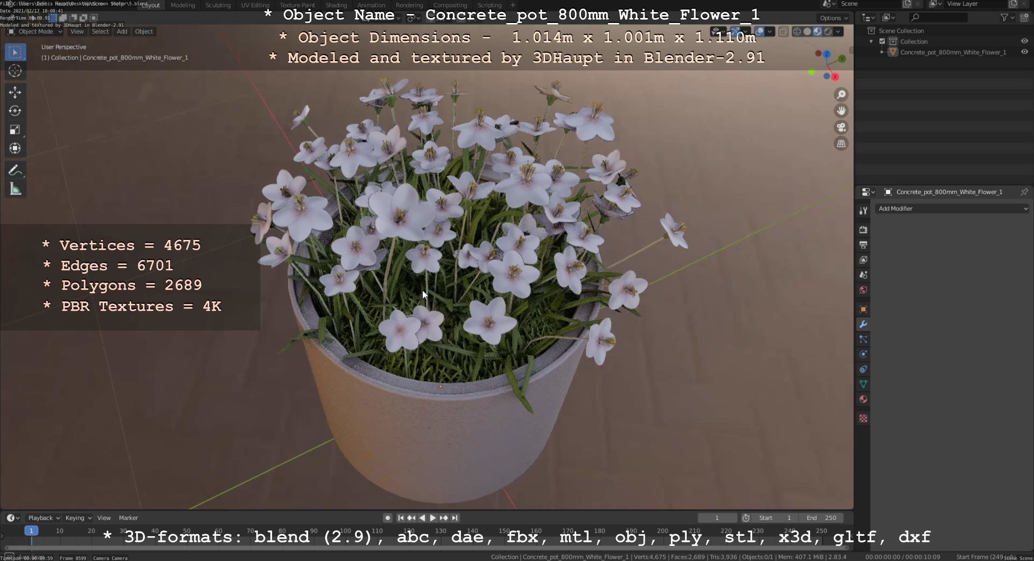The width and height of the screenshot is (1034, 561).
Task: Choose the Scale tool
Action: [15, 129]
